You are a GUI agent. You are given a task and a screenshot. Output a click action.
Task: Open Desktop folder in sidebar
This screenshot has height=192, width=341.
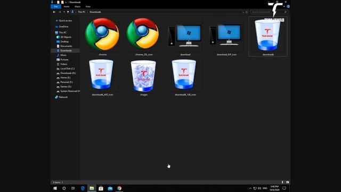64,42
